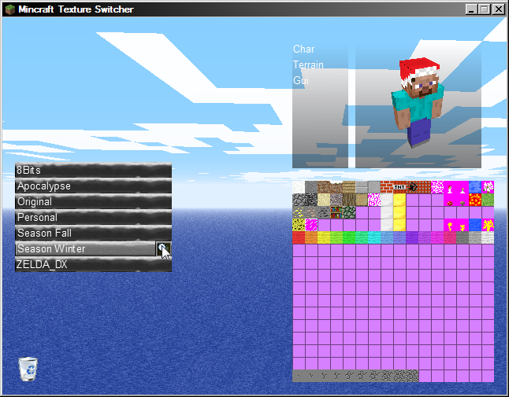This screenshot has height=397, width=509.
Task: Select the glass tile beside the sponge
Action: point(312,225)
